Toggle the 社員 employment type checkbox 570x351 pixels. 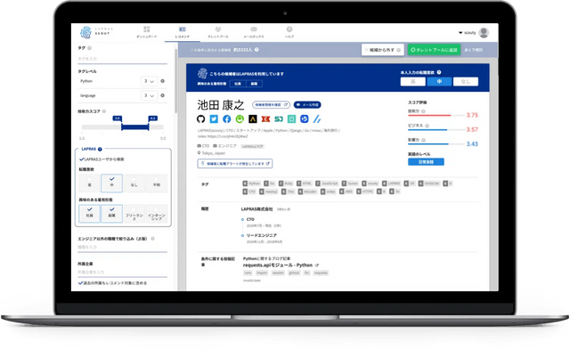pos(89,213)
